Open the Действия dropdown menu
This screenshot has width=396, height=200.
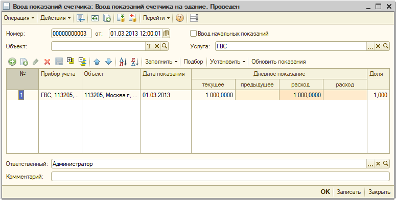[56, 18]
